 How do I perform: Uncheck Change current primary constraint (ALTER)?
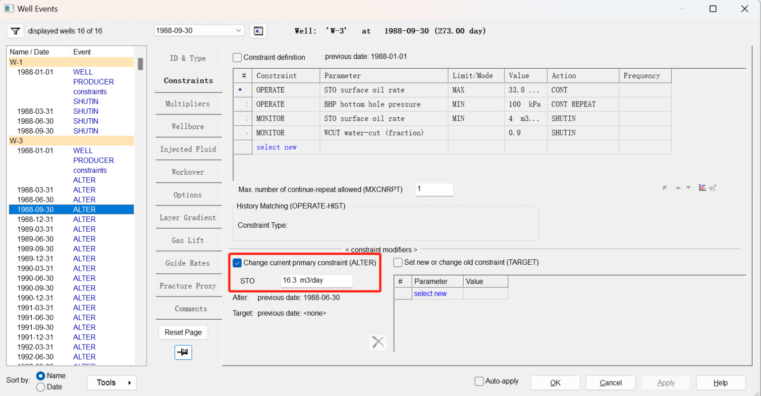coord(238,263)
